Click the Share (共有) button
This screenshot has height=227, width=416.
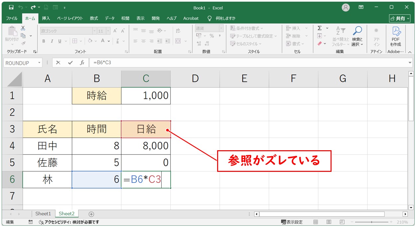tap(399, 18)
